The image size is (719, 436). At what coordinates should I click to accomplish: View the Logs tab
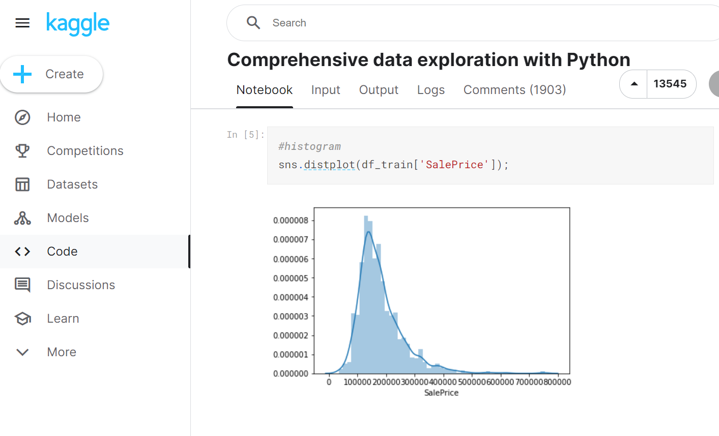point(431,90)
